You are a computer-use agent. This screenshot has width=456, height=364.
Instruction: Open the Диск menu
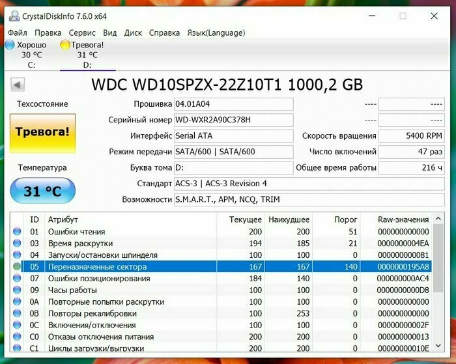click(133, 33)
